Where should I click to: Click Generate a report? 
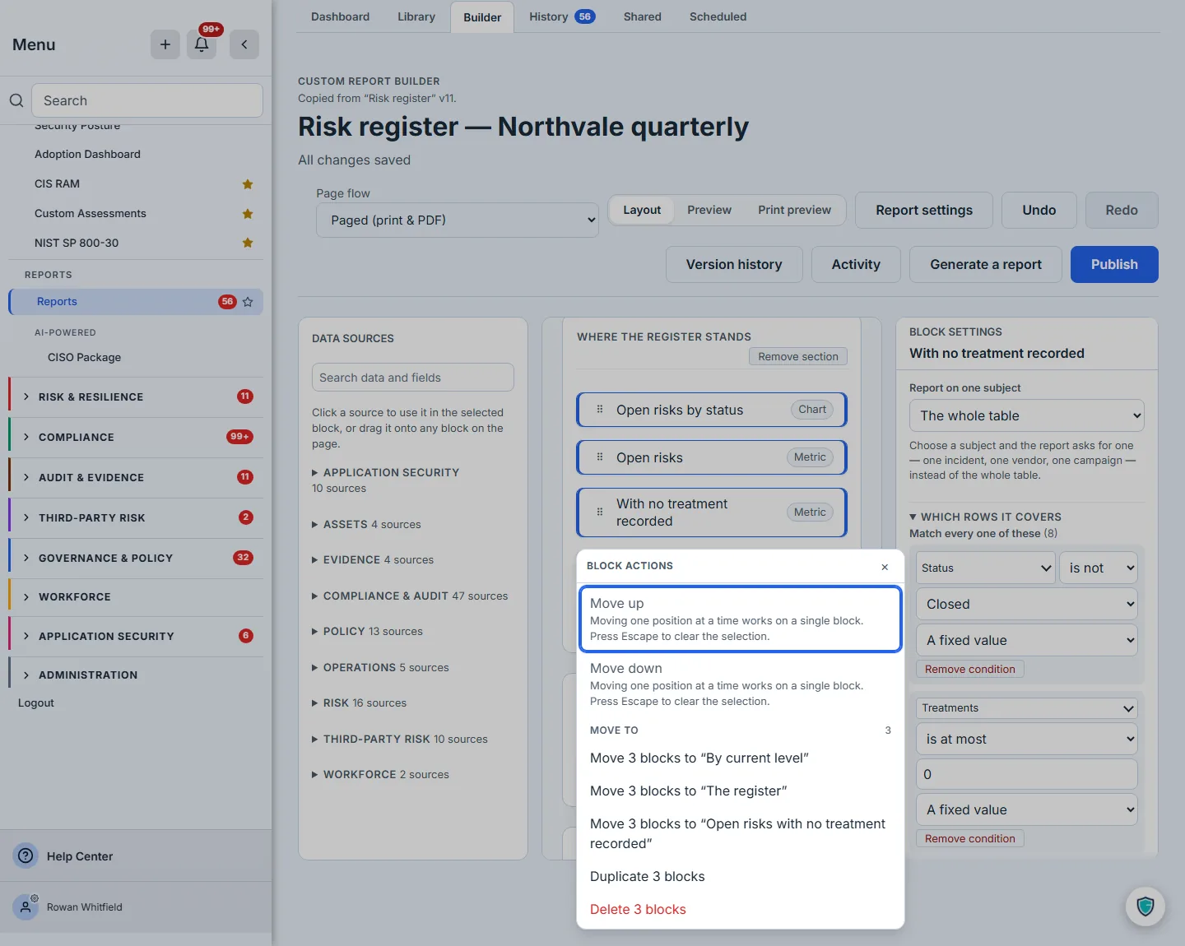(986, 264)
